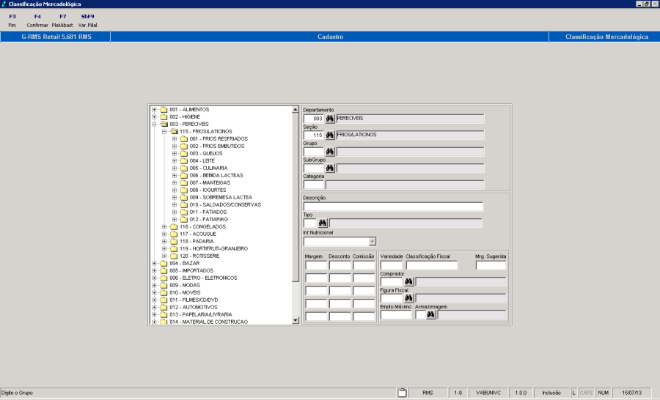
Task: Select the 003 - PERECIVEIS open folder icon
Action: tap(164, 124)
